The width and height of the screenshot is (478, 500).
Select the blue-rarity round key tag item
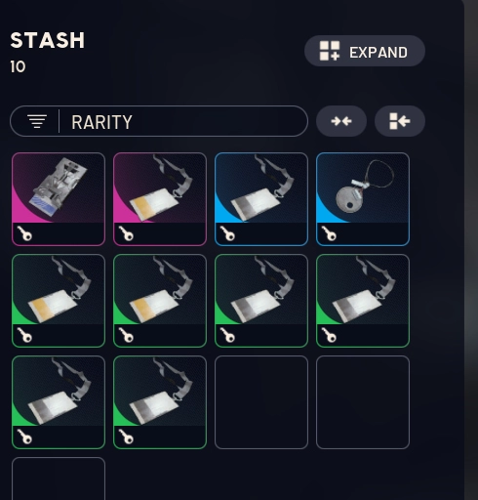(x=363, y=199)
